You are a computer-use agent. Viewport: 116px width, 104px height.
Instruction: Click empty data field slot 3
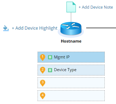pyautogui.click(x=71, y=83)
